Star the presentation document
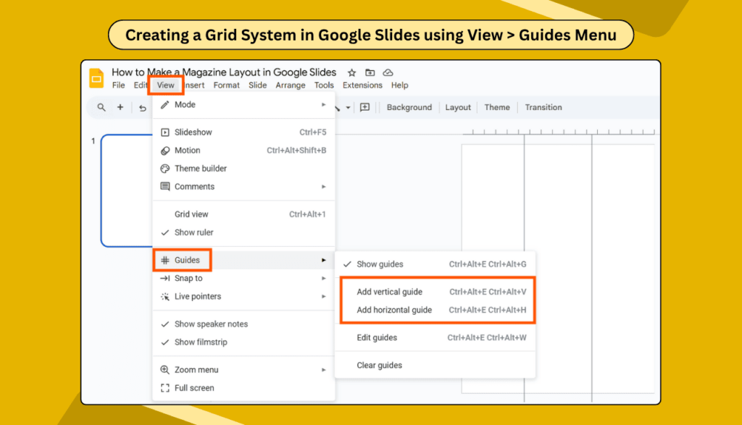The height and width of the screenshot is (425, 742). pyautogui.click(x=351, y=72)
